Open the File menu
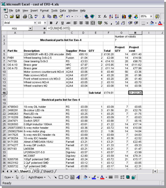The width and height of the screenshot is (166, 188). click(11, 11)
